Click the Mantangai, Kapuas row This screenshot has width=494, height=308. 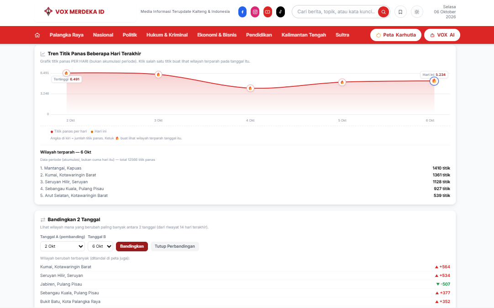245,168
